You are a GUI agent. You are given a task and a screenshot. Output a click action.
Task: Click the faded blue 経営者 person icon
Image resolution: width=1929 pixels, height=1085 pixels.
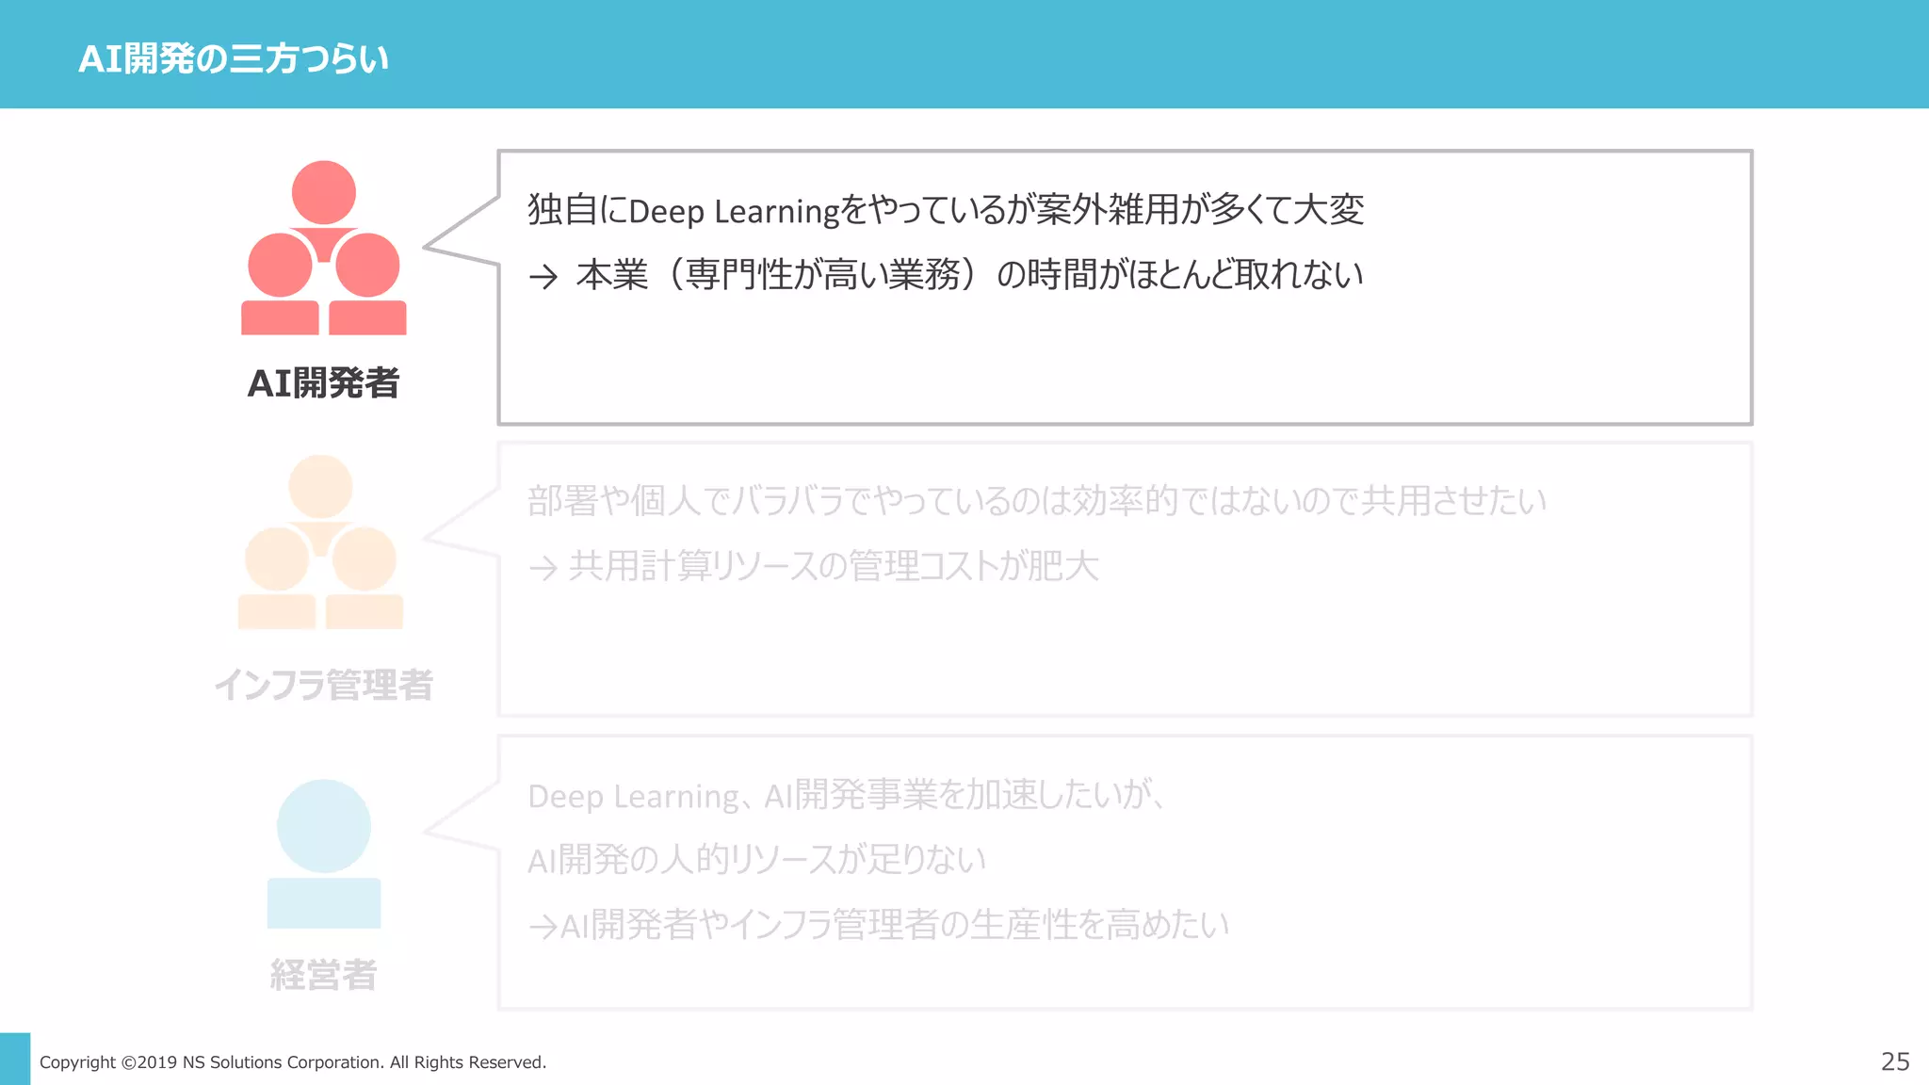tap(324, 853)
